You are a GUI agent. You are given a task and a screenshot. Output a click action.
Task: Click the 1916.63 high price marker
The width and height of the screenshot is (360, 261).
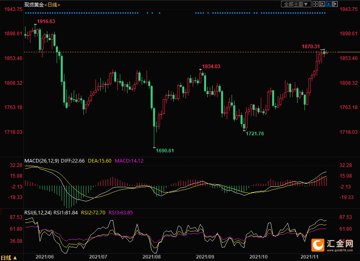pos(46,21)
